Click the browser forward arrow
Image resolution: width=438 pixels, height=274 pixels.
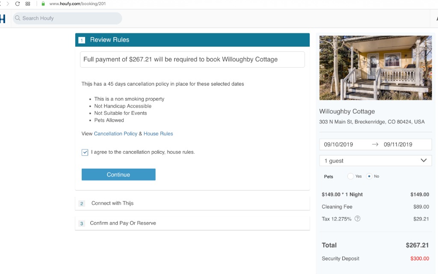(x=8, y=4)
